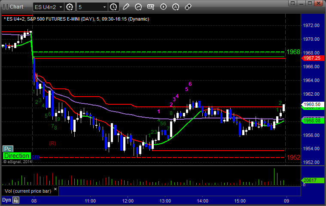Select the pencil drawing tool
The width and height of the screenshot is (326, 206).
click(x=126, y=7)
